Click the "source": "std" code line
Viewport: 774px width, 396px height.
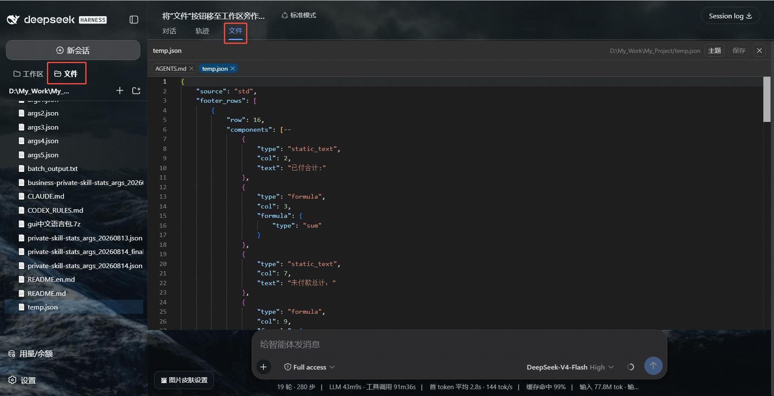(x=226, y=91)
